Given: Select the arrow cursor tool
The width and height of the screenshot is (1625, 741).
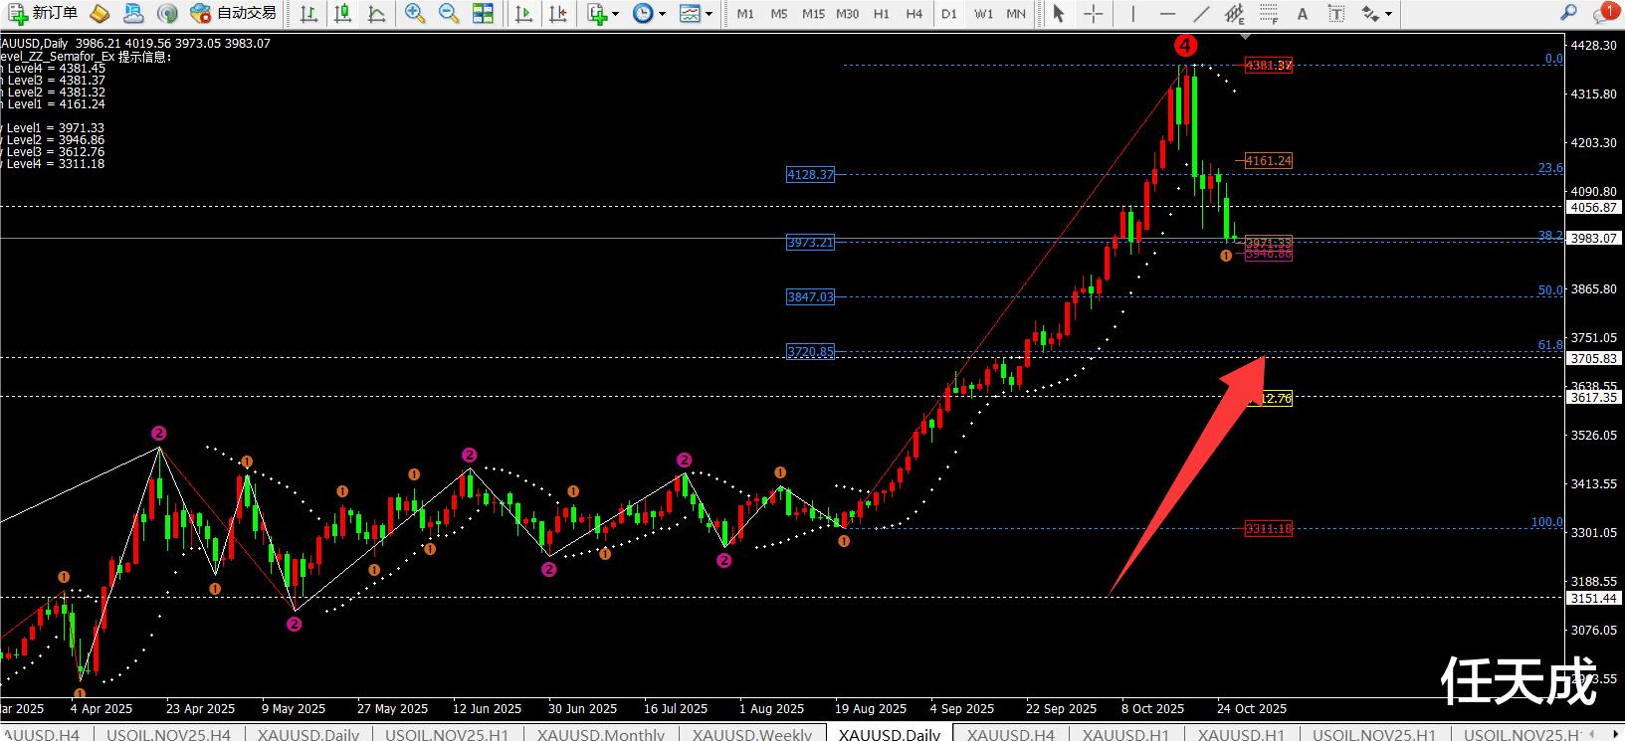Looking at the screenshot, I should (x=1059, y=13).
